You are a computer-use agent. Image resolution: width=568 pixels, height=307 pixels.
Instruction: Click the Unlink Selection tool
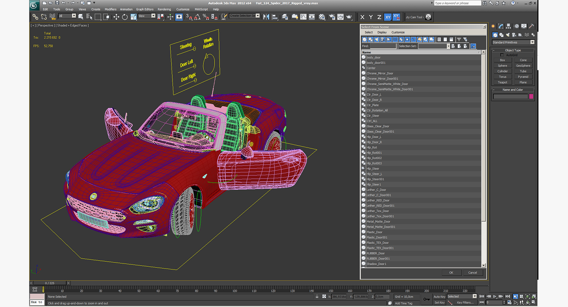(44, 17)
